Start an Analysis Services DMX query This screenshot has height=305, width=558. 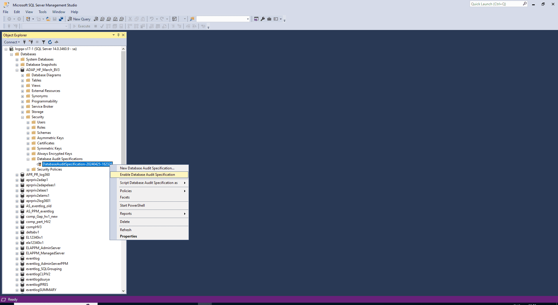[109, 19]
